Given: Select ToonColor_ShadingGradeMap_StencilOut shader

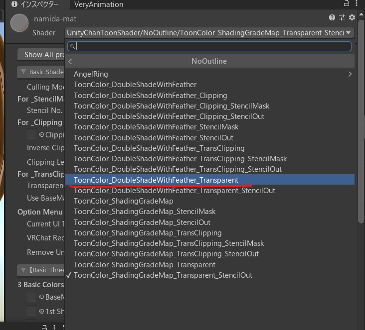Looking at the screenshot, I should (209, 222).
